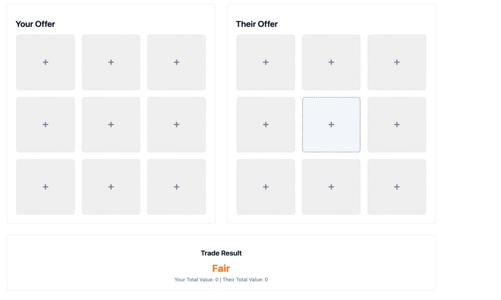Click Your Offer's middle-left empty slot
This screenshot has height=300, width=501.
pos(45,124)
